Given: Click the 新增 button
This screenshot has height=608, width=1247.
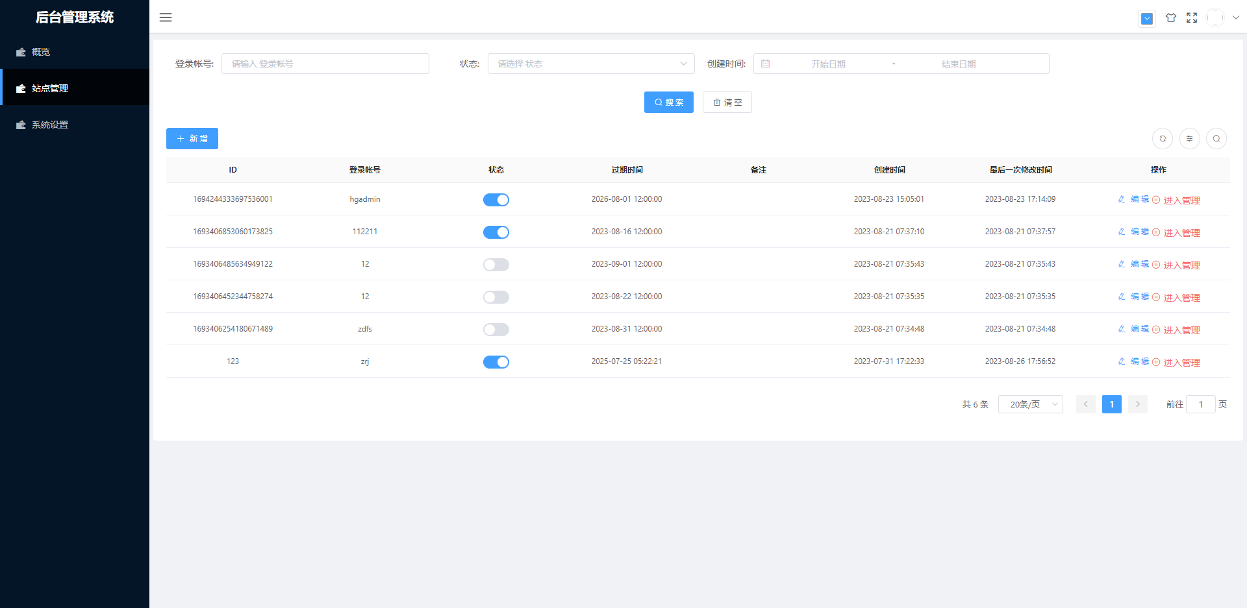Looking at the screenshot, I should [x=192, y=139].
